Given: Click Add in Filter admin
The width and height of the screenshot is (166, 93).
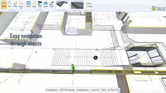Looking at the screenshot, I should pyautogui.click(x=89, y=3).
